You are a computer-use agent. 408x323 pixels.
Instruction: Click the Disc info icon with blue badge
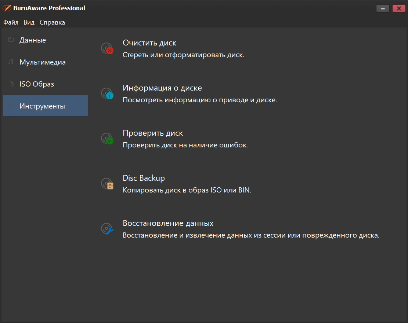click(x=107, y=93)
